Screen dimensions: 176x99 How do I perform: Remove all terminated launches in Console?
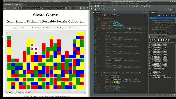pos(155,40)
